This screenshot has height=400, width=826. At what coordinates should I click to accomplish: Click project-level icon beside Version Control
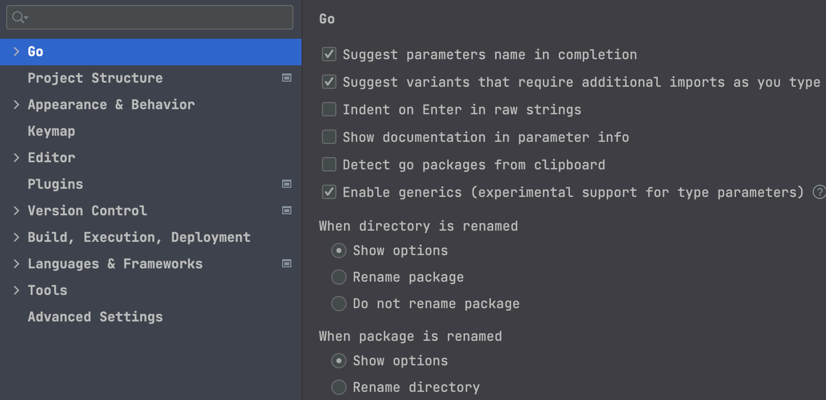pos(287,210)
